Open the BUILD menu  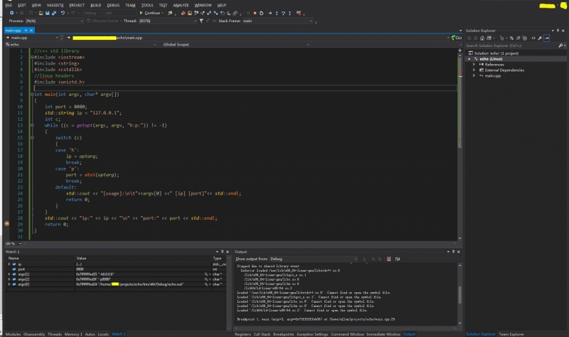coord(96,5)
